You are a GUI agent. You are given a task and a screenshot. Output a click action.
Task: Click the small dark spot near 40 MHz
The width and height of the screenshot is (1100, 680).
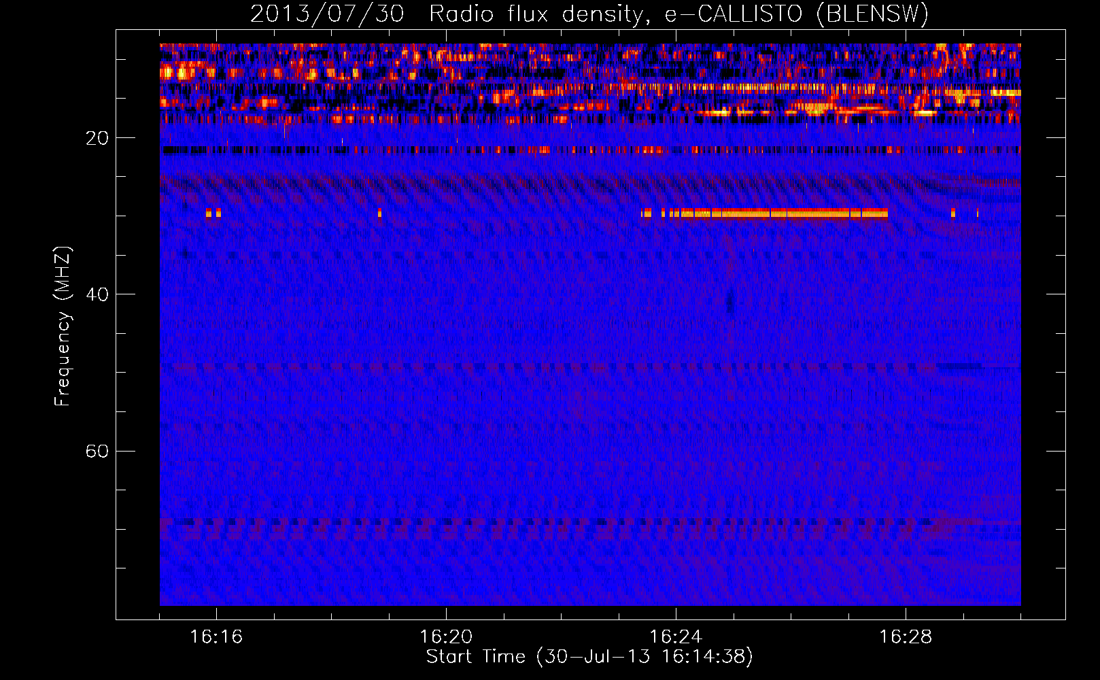click(731, 301)
